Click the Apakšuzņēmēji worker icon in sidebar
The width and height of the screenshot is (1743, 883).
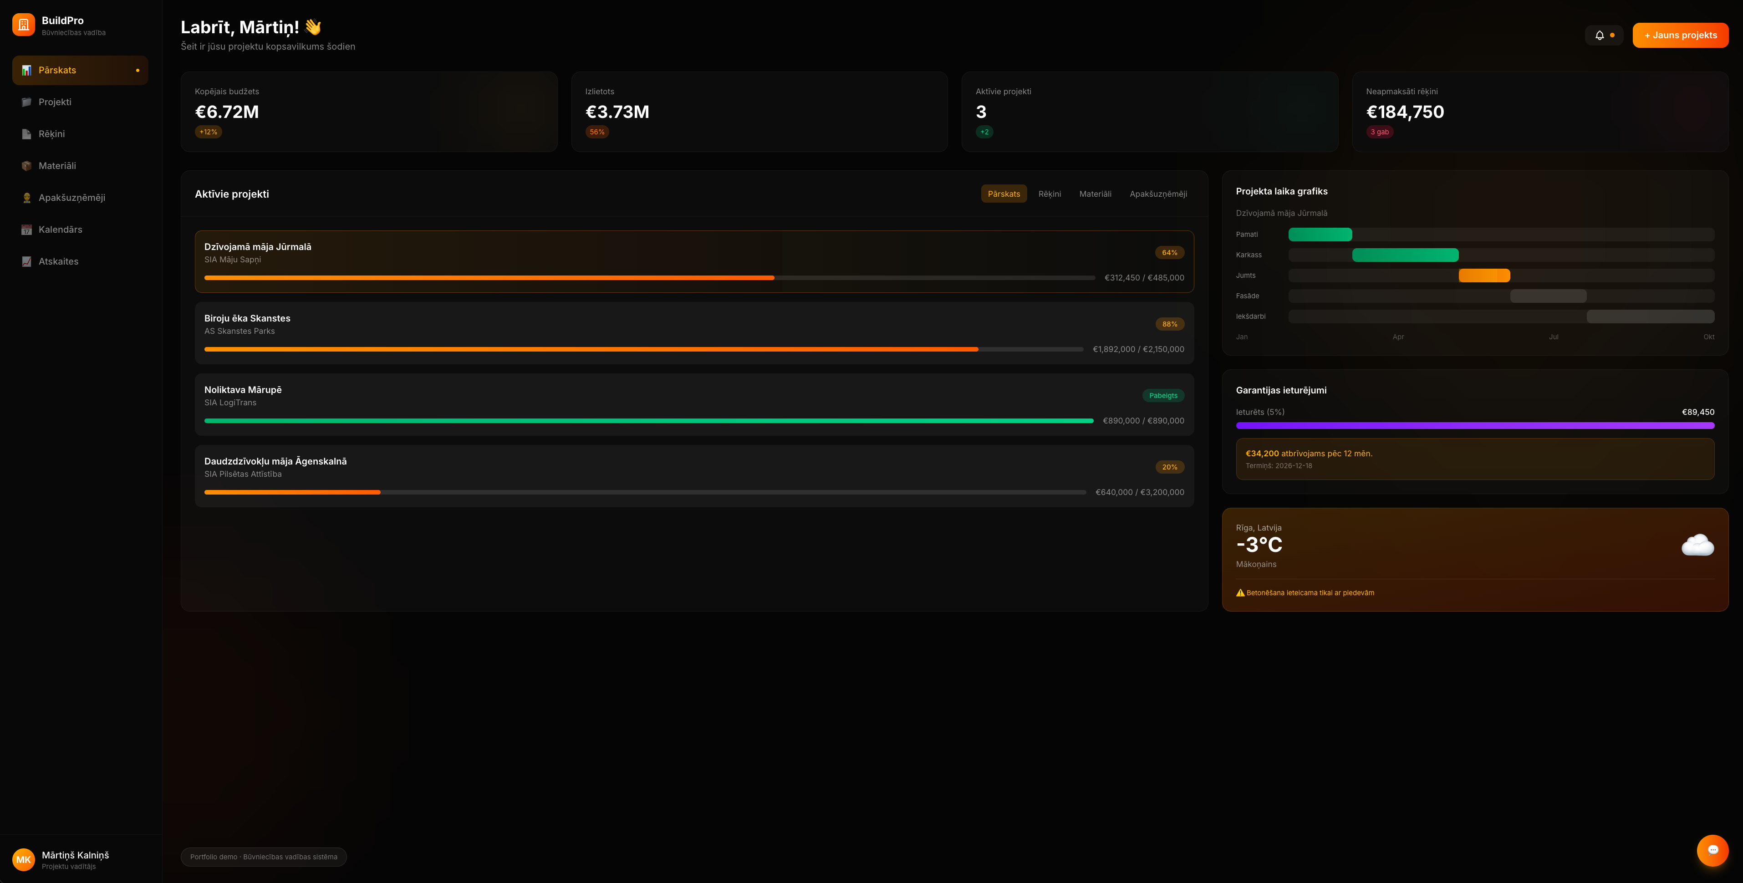click(26, 198)
